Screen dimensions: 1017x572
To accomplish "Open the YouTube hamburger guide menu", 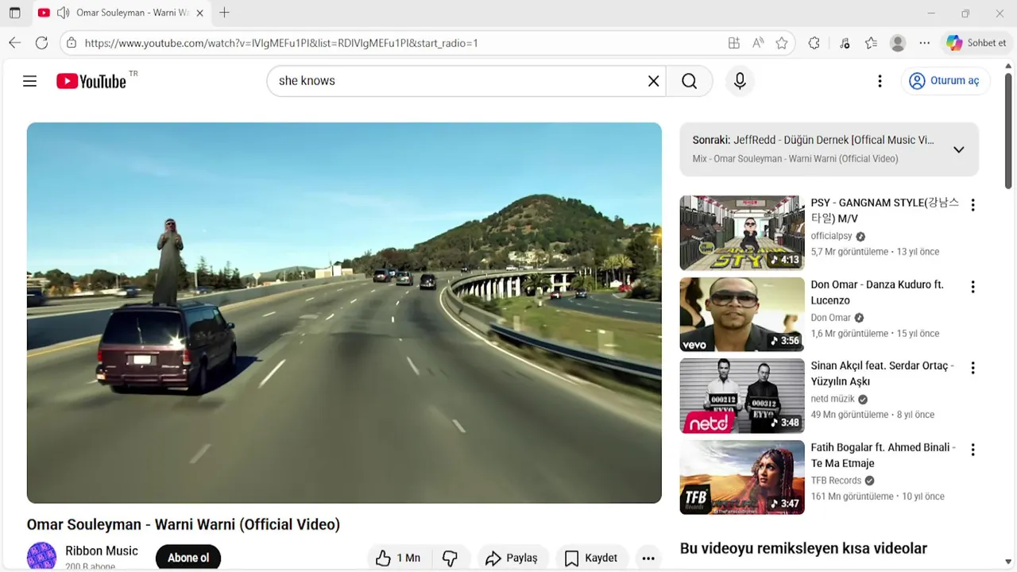I will click(x=30, y=81).
